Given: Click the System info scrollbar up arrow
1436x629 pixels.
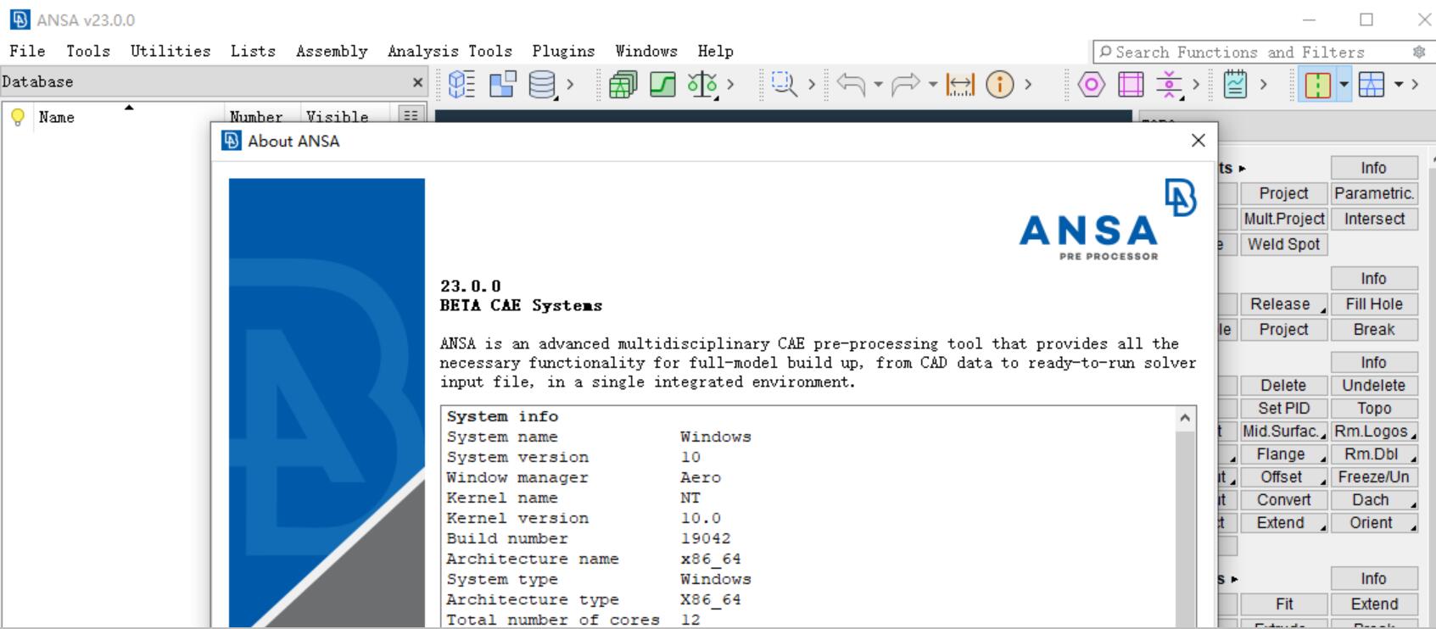Looking at the screenshot, I should tap(1185, 417).
